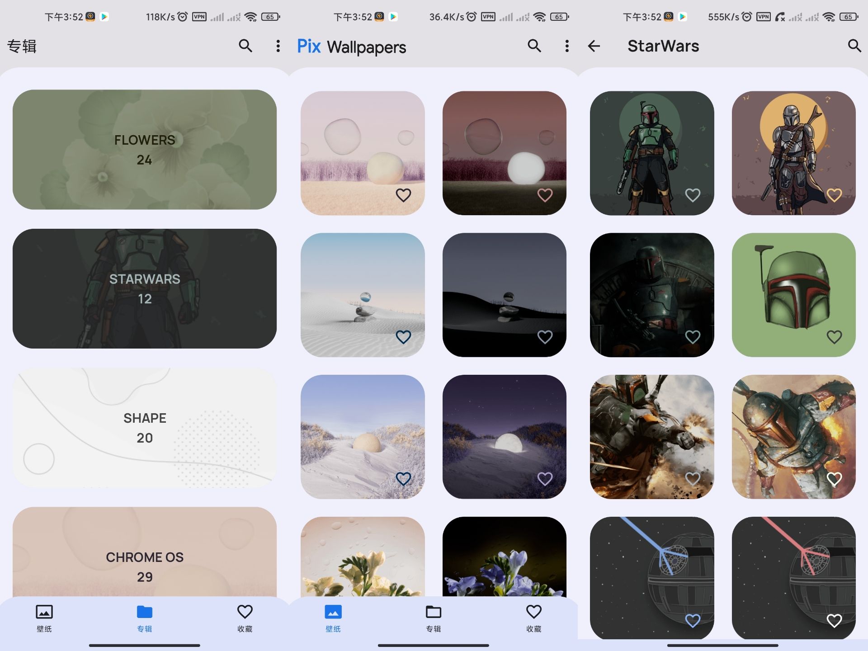Tap alarm icon in StarWars screen status bar
The width and height of the screenshot is (868, 651).
pyautogui.click(x=747, y=17)
